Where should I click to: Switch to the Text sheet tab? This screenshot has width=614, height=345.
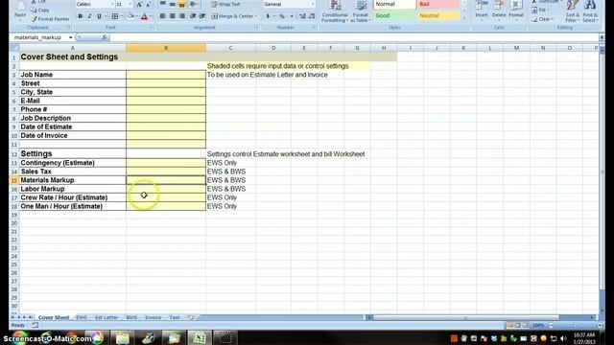(175, 317)
